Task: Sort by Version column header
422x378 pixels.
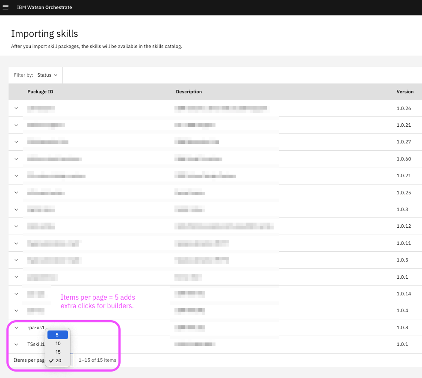Action: [x=404, y=92]
